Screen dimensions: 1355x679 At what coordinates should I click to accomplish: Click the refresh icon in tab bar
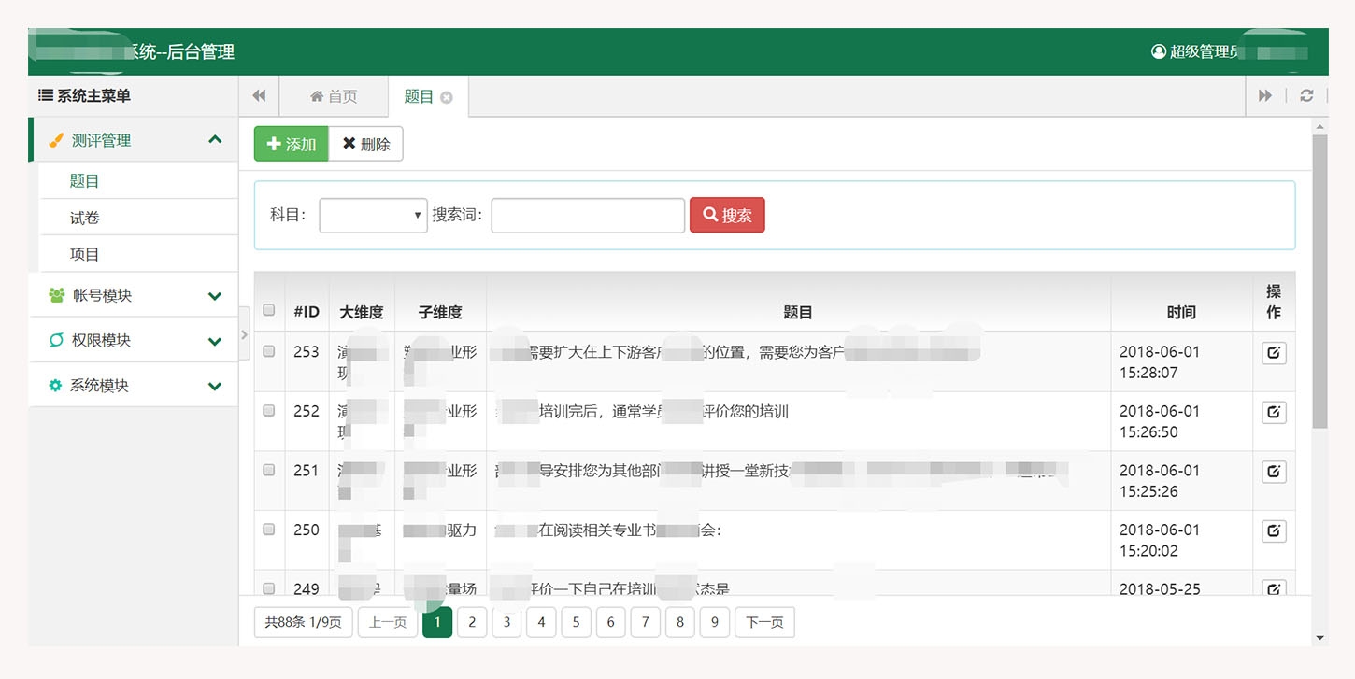point(1306,96)
